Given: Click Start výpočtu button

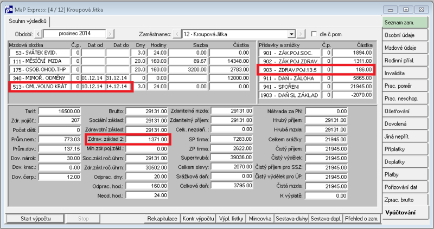Looking at the screenshot, I should (35, 219).
